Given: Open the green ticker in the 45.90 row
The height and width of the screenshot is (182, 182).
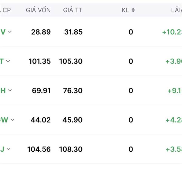Looking at the screenshot, I should 4,120.
